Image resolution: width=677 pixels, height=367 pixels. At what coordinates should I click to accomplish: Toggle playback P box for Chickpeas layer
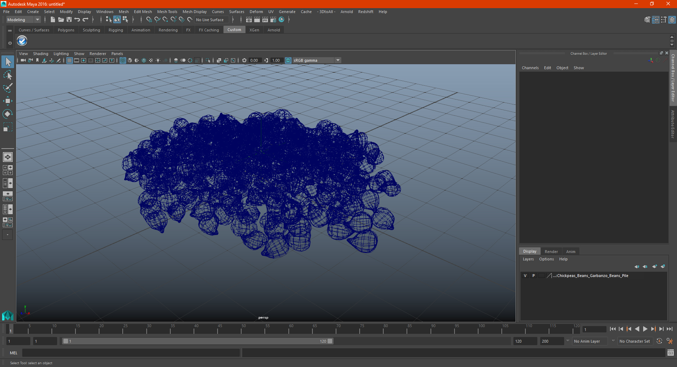[x=533, y=276]
